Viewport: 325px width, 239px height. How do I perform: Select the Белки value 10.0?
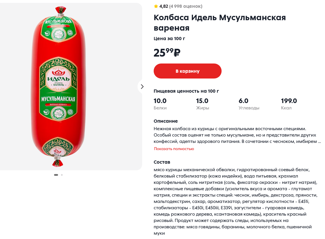click(160, 101)
